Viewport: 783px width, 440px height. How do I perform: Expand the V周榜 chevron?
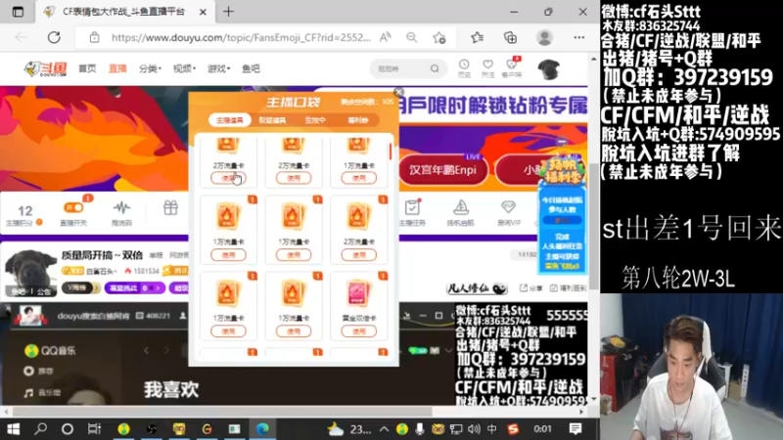pyautogui.click(x=95, y=287)
